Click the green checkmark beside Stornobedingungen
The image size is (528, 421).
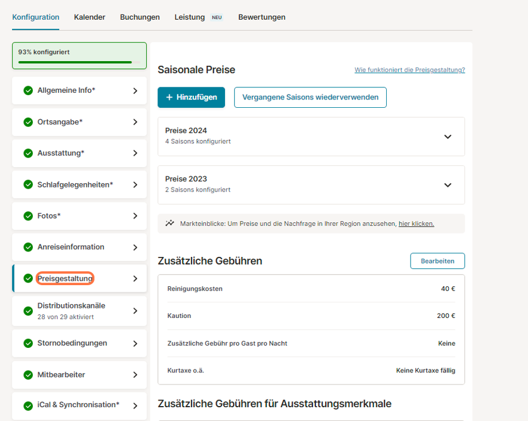[28, 343]
